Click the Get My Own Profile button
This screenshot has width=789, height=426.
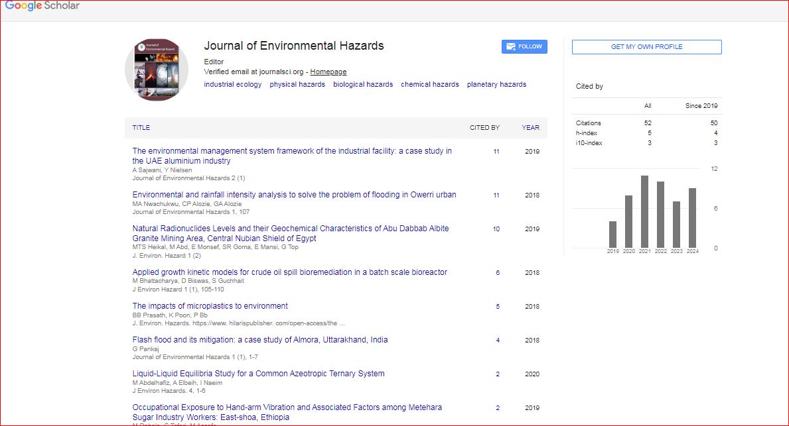click(x=646, y=47)
